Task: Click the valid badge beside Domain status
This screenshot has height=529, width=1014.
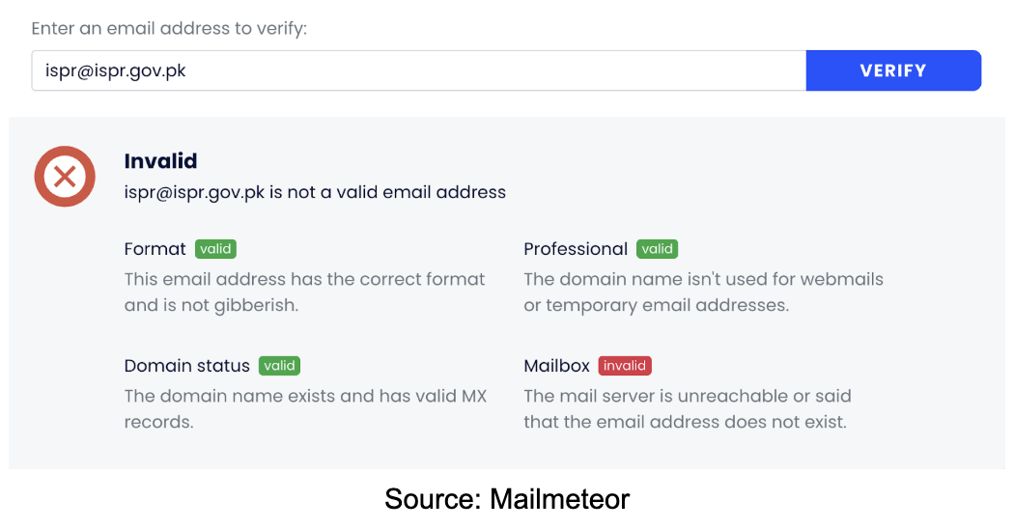Action: 279,366
